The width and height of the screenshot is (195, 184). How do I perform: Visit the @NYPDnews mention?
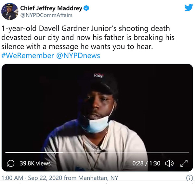pyautogui.click(x=78, y=55)
